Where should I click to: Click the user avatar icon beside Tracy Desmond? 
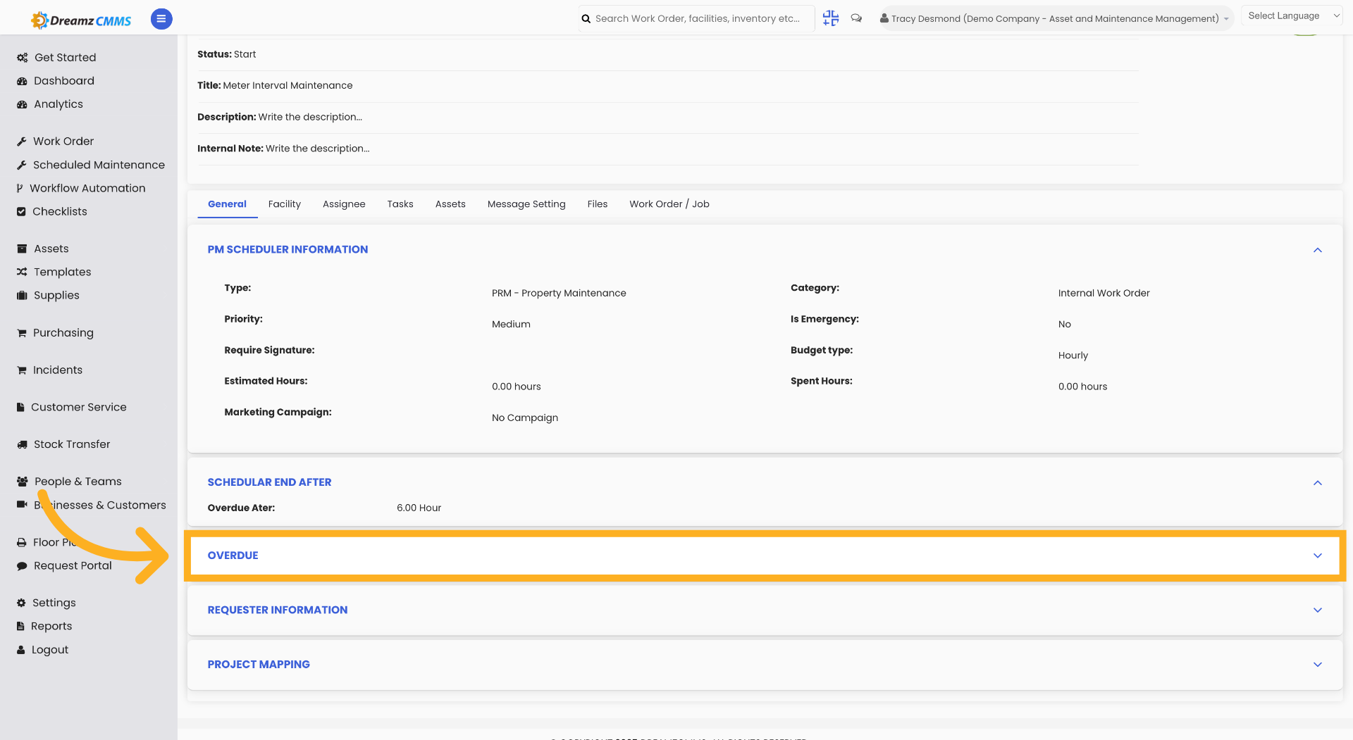[884, 18]
